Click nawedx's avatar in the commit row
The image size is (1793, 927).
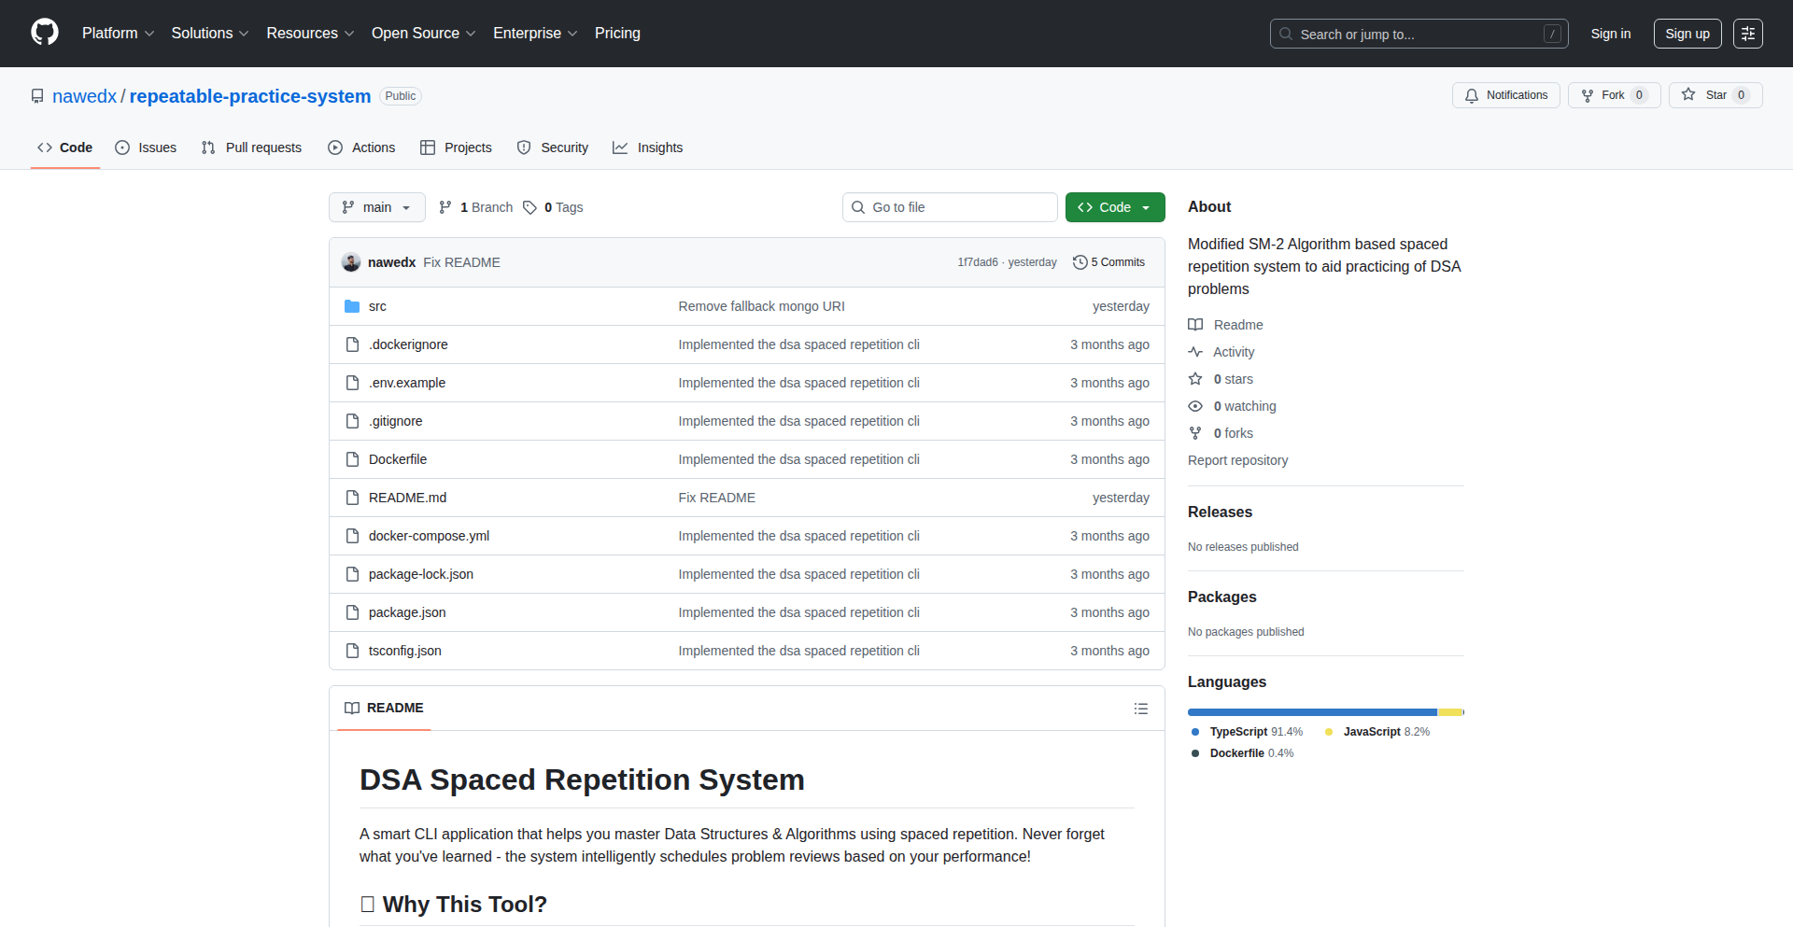[351, 262]
